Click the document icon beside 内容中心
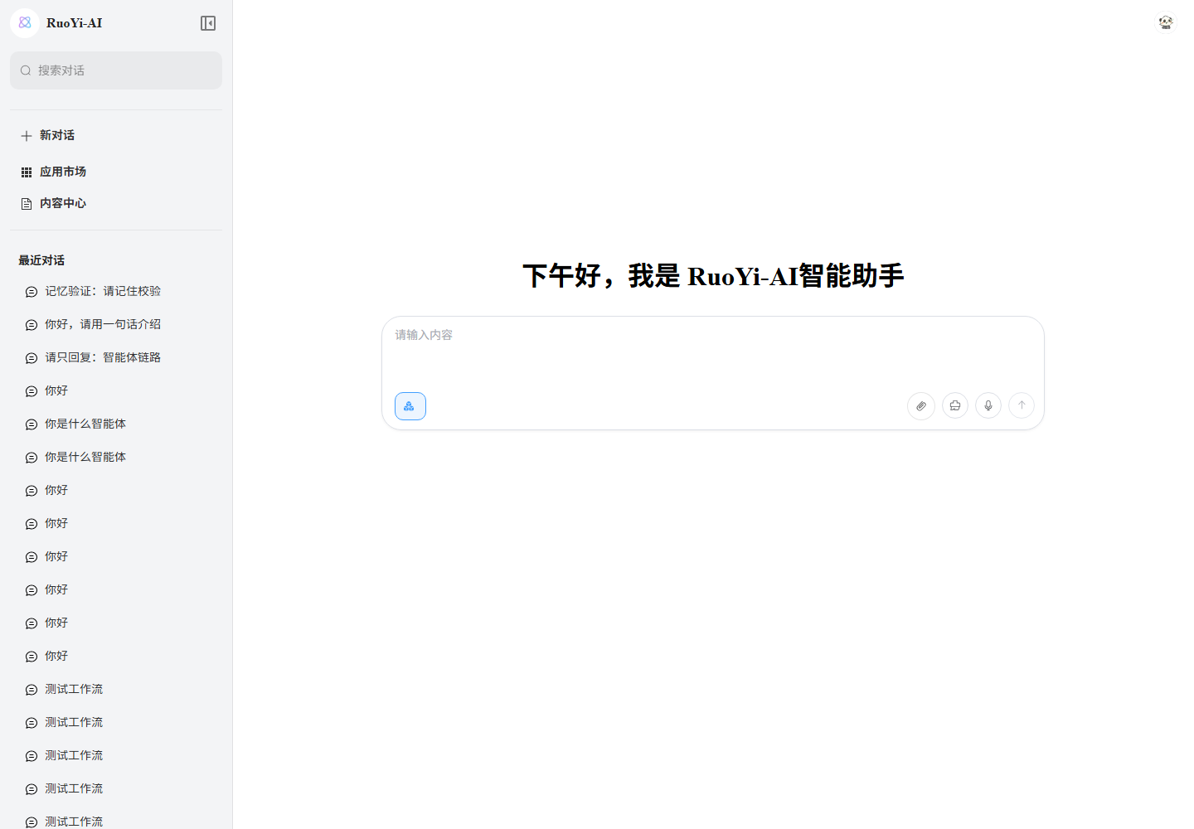This screenshot has width=1194, height=829. (27, 204)
